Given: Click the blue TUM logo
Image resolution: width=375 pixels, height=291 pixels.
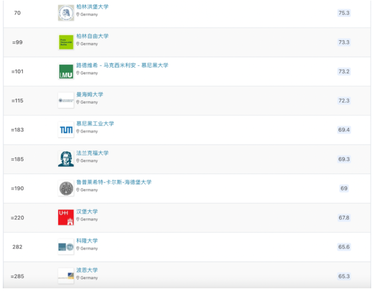Looking at the screenshot, I should tap(66, 130).
